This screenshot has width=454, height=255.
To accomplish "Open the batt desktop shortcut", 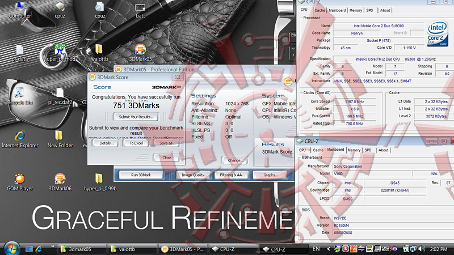I will tap(140, 10).
